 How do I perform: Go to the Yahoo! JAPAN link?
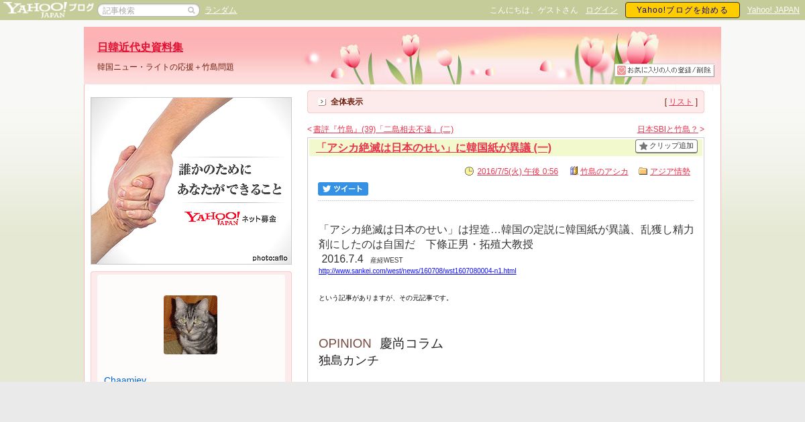click(773, 10)
